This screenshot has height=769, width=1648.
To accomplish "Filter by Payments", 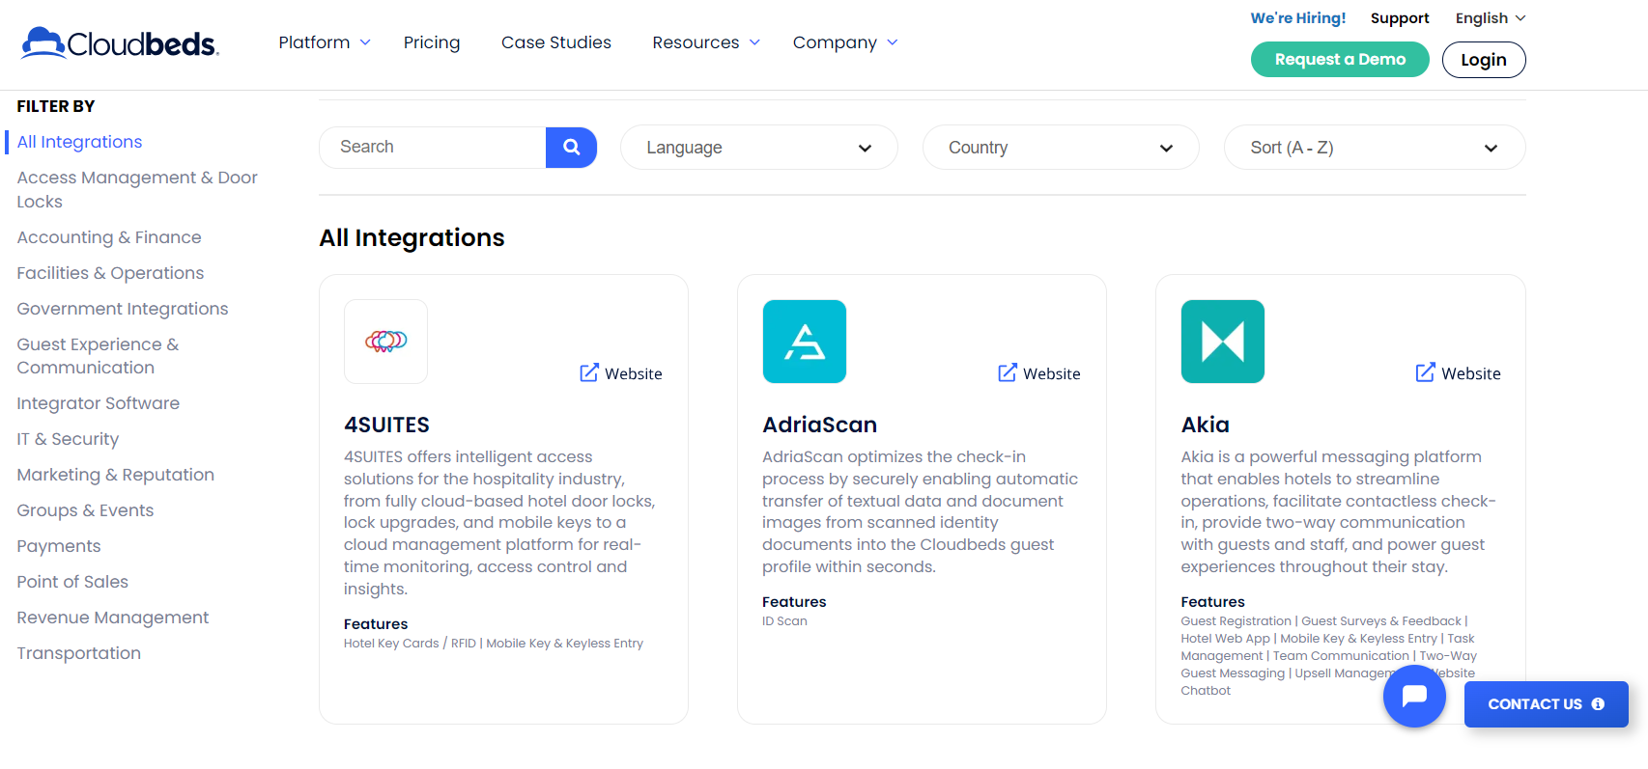I will pos(59,546).
